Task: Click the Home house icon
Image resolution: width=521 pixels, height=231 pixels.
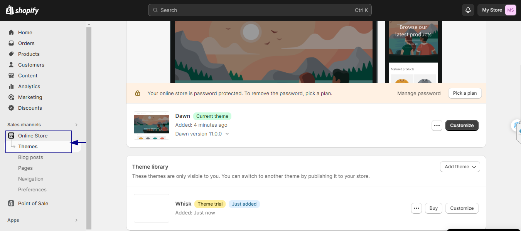Action: [x=11, y=32]
